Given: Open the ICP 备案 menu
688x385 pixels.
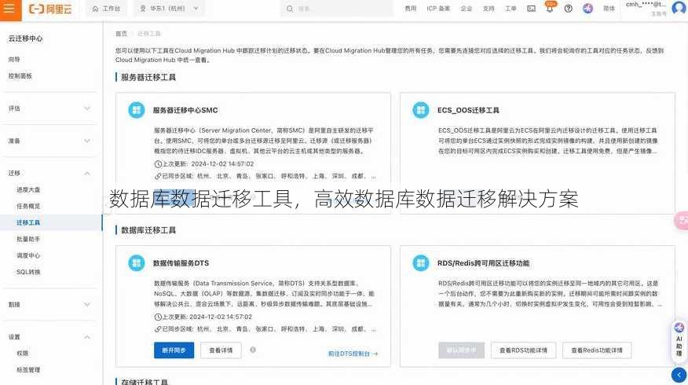Looking at the screenshot, I should 438,9.
